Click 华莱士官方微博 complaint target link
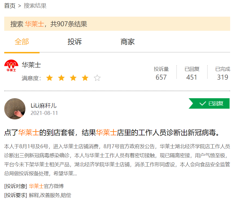The height and width of the screenshot is (199, 242). 46,186
